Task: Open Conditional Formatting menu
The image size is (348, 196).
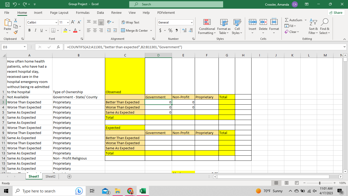Action: pos(207,27)
